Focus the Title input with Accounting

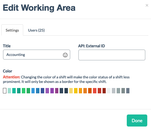coord(36,55)
